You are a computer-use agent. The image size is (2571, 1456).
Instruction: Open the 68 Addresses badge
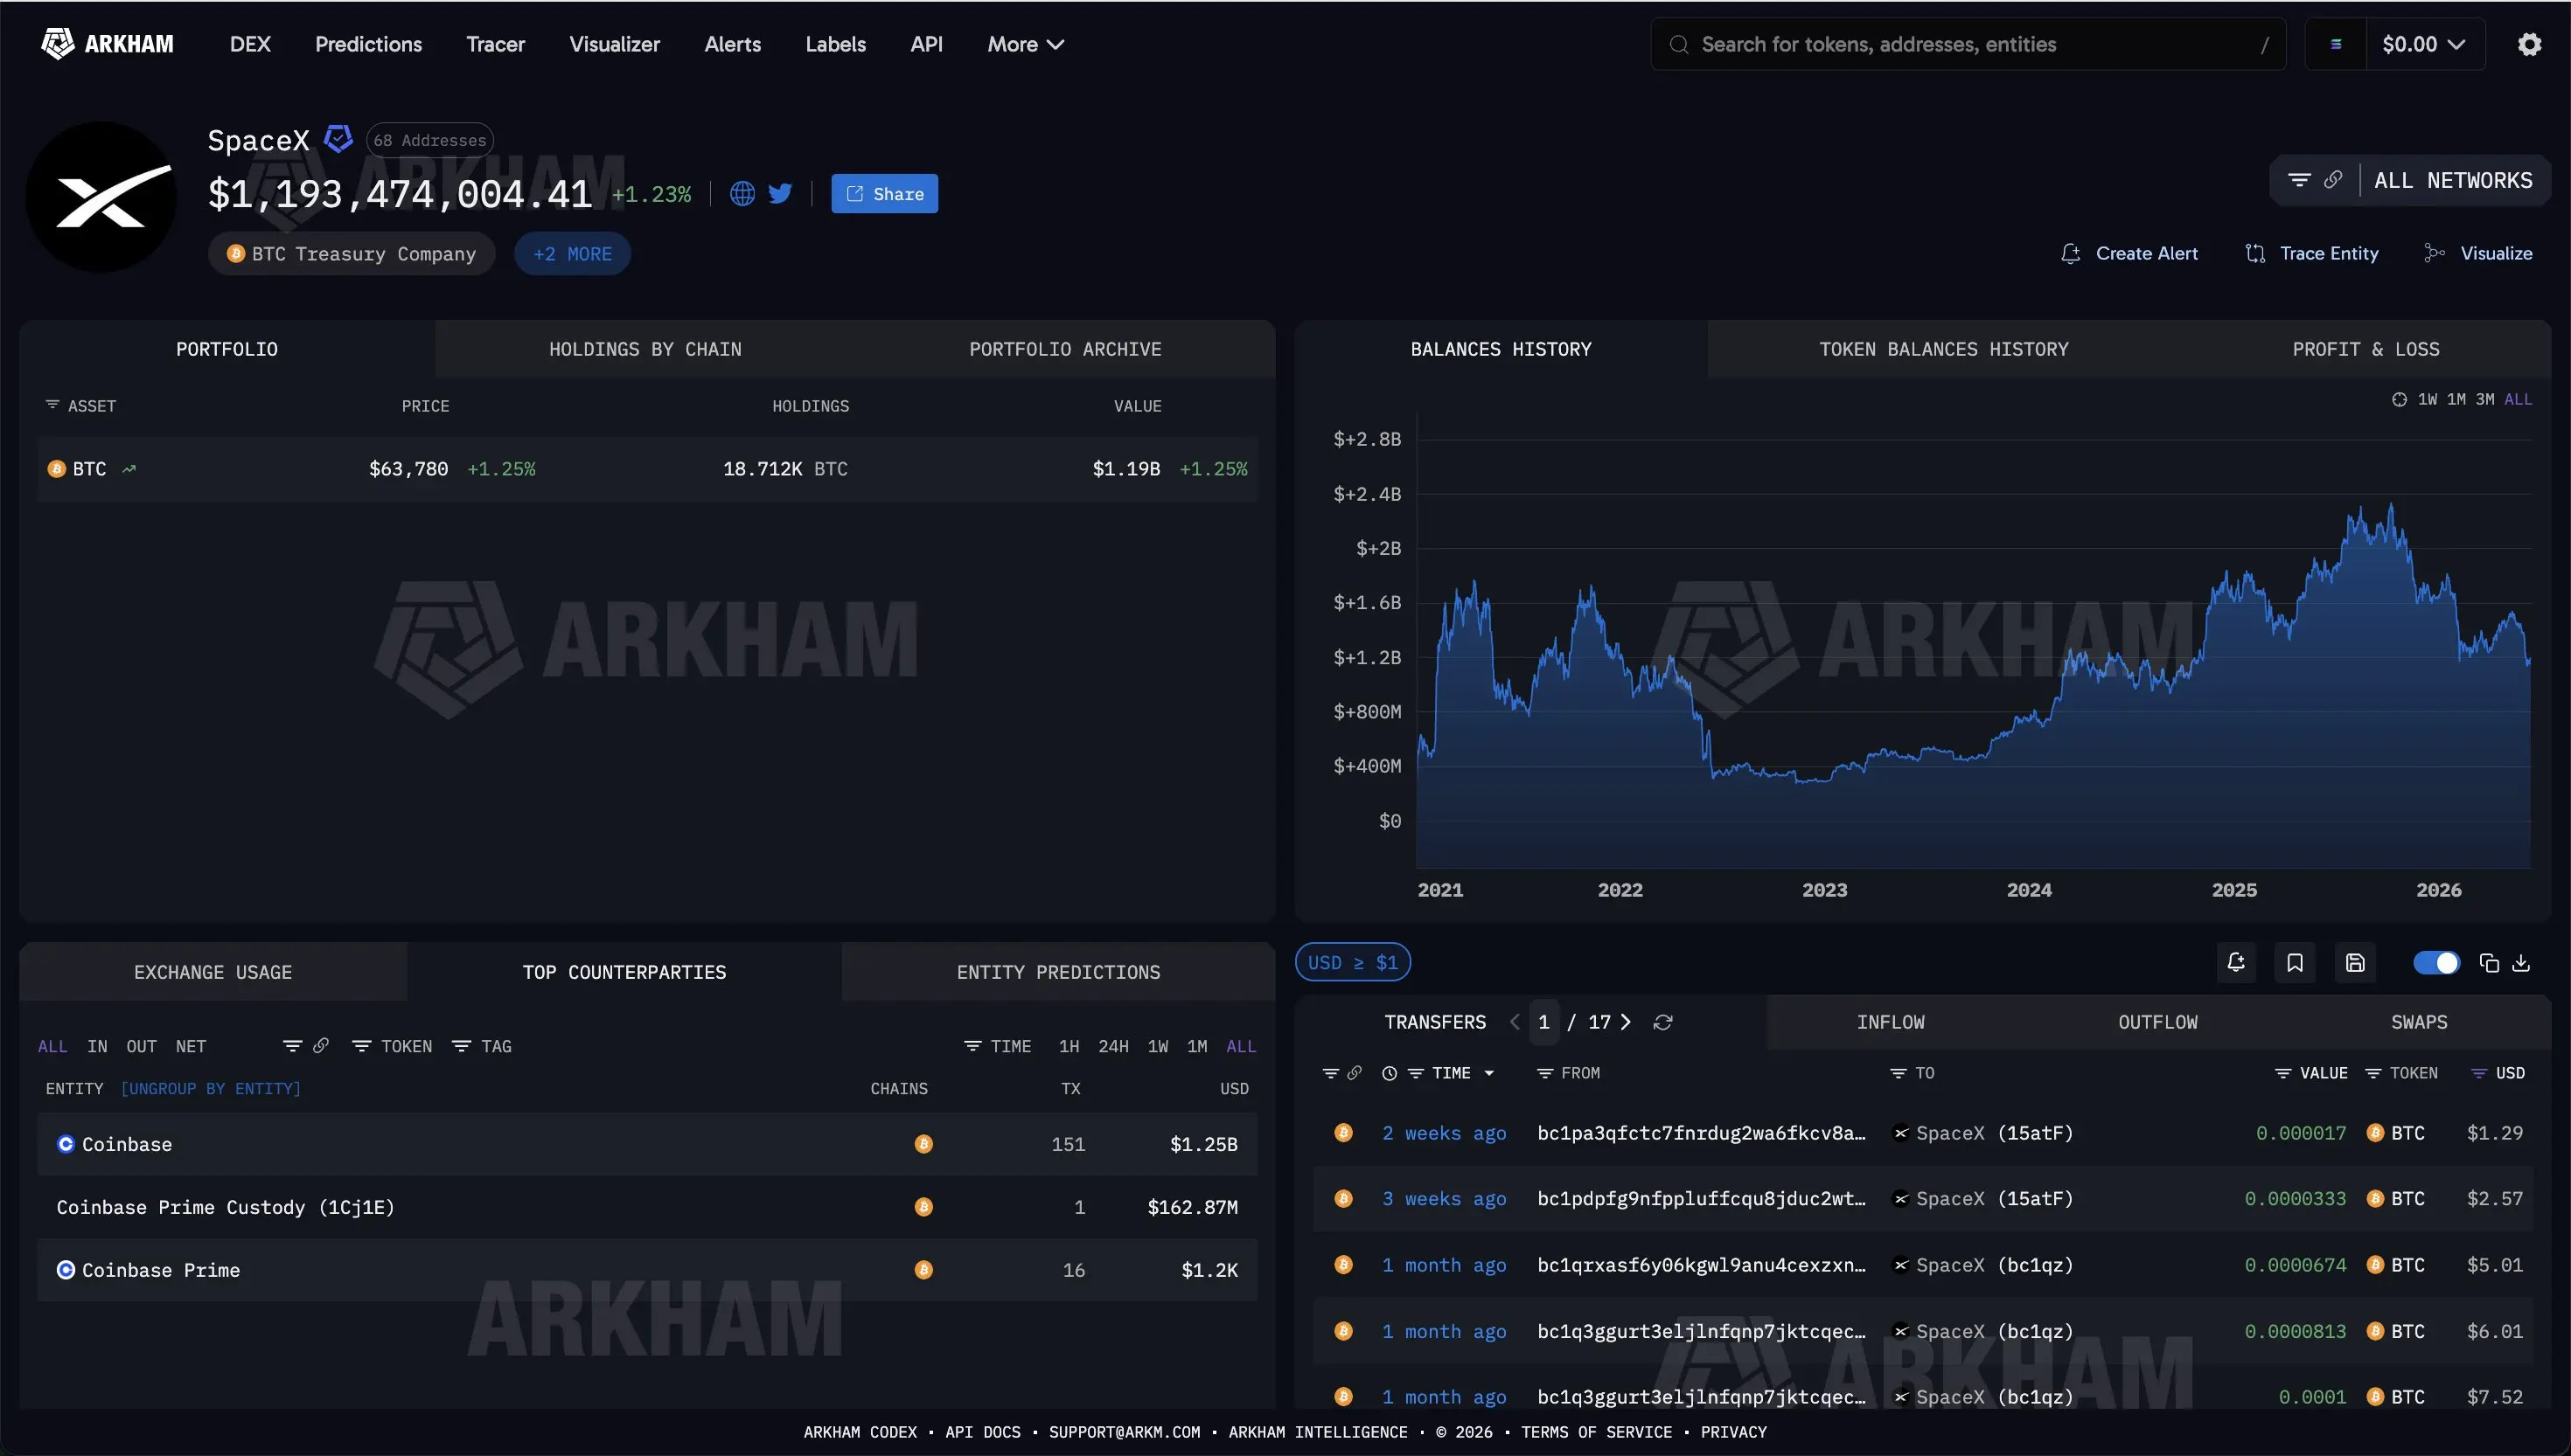coord(430,140)
